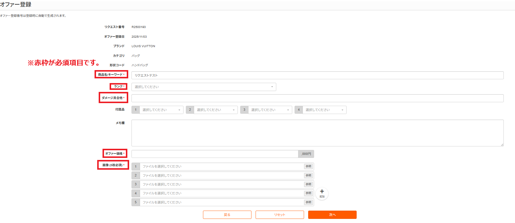Expand 付属品 dropdown number 4
515x223 pixels.
pos(324,110)
